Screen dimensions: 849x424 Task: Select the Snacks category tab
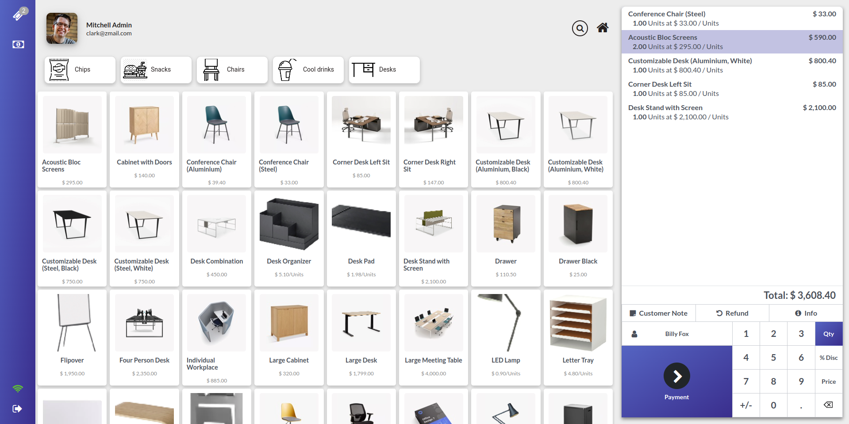(156, 70)
